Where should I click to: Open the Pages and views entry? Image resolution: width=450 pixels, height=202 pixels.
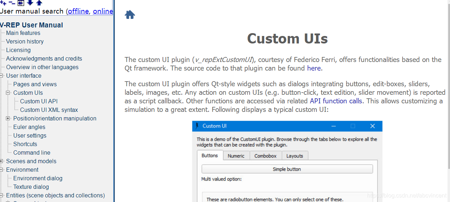point(35,84)
